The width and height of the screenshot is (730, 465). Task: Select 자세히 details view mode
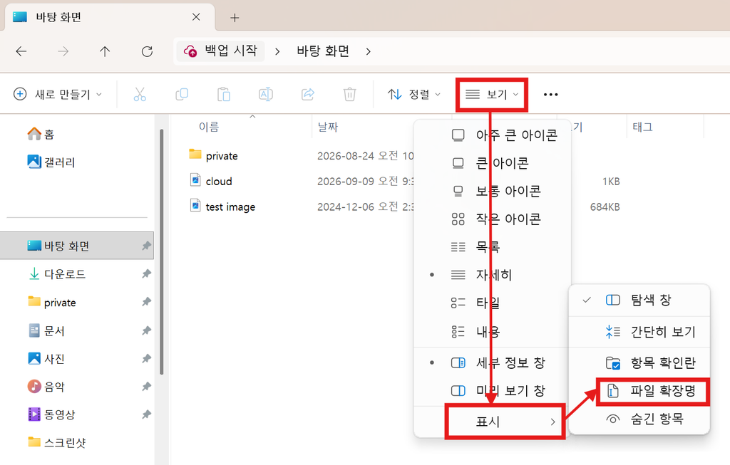pyautogui.click(x=492, y=275)
